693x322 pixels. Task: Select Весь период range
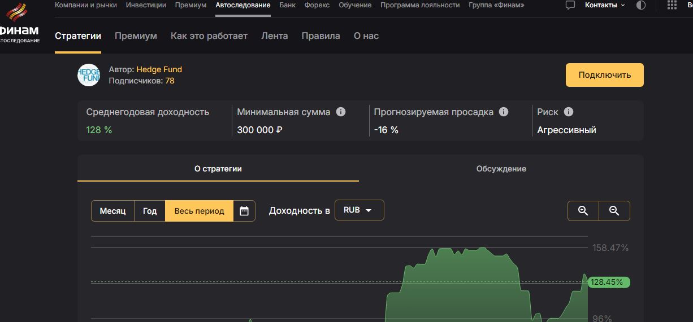coord(199,211)
